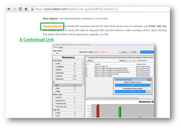Click the Summary panel scroll up arrow

(x=83, y=60)
